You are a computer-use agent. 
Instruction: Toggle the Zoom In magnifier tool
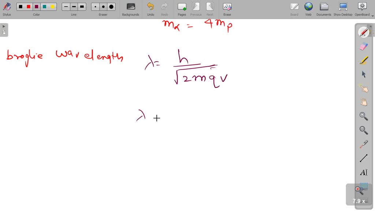click(x=363, y=116)
